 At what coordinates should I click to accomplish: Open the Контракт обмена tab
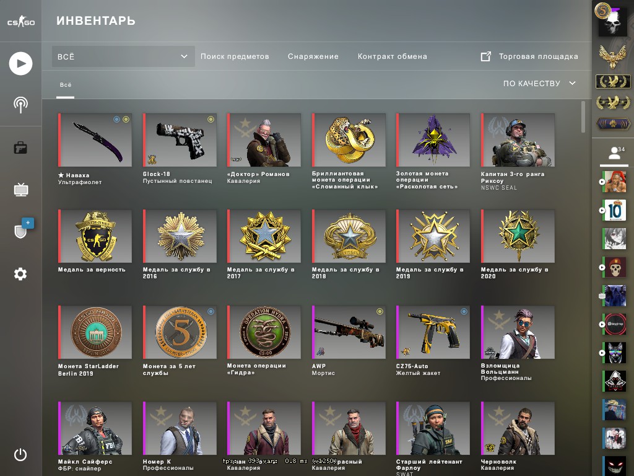392,56
